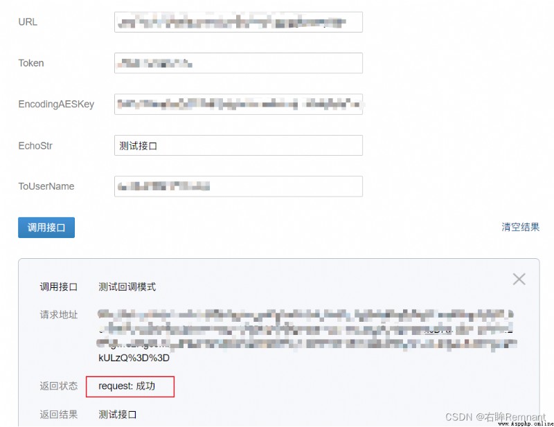Click the blue 调用接口 button

46,228
